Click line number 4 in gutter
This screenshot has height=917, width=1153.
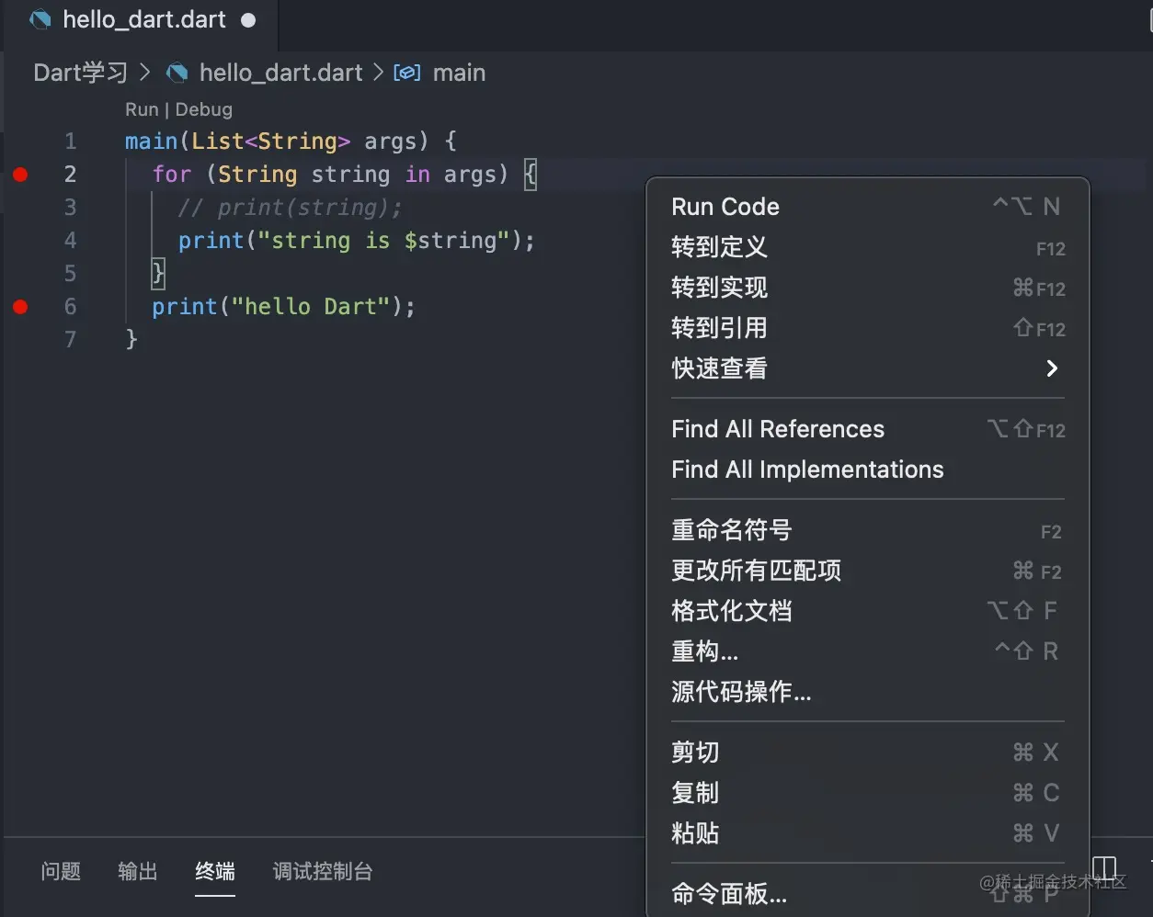71,241
